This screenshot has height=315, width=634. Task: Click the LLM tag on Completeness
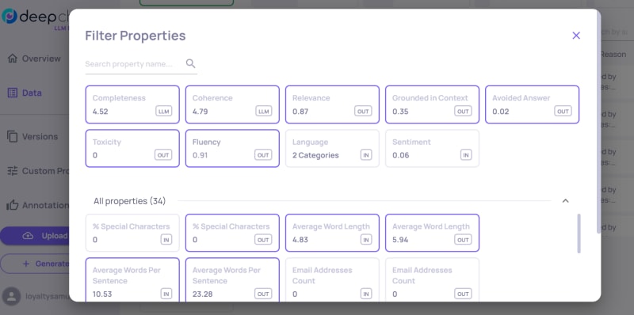pyautogui.click(x=163, y=111)
